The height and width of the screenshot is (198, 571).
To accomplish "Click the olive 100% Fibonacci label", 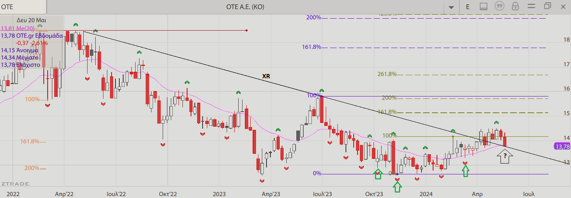I will point(390,136).
